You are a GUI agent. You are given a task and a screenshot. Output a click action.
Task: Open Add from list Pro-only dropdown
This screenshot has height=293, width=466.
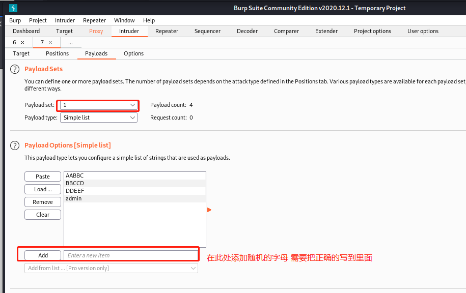click(111, 268)
